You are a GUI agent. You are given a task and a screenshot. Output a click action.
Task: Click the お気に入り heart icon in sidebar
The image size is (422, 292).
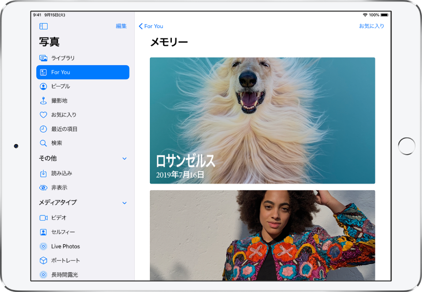tap(43, 115)
